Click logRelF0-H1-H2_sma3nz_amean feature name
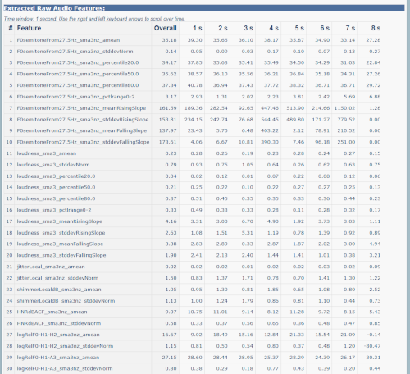The width and height of the screenshot is (410, 374). (58, 335)
